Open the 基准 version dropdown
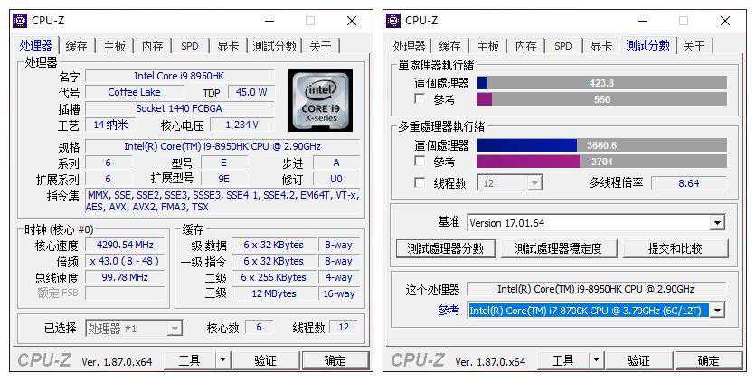 [x=717, y=223]
